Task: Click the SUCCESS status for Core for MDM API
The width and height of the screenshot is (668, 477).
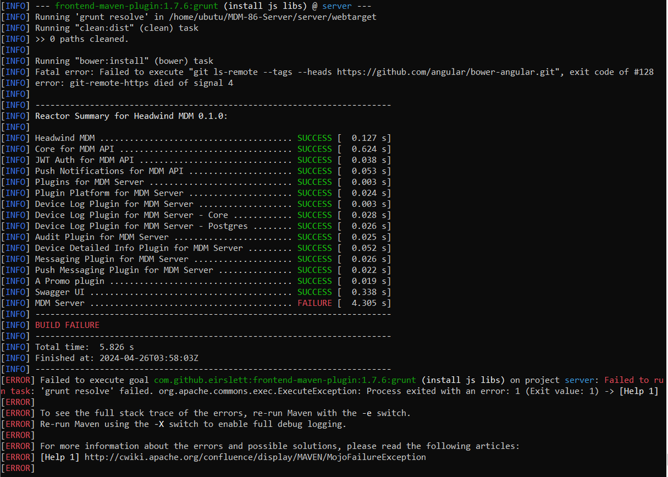Action: pos(315,149)
